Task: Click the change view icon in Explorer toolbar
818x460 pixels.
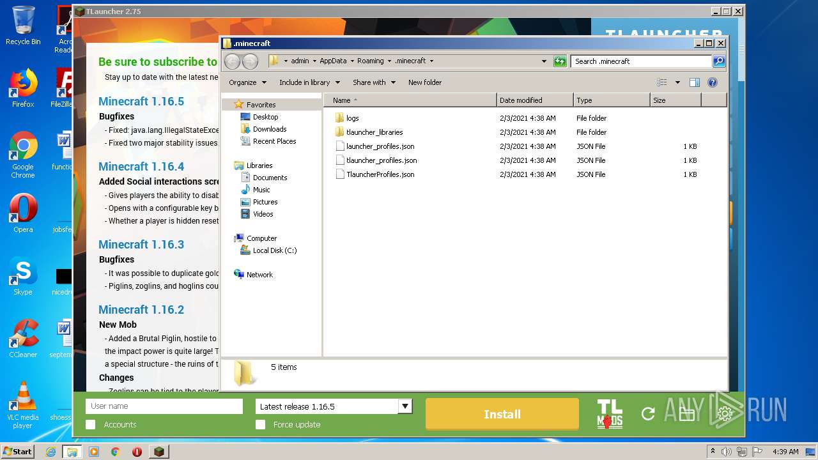Action: 662,82
